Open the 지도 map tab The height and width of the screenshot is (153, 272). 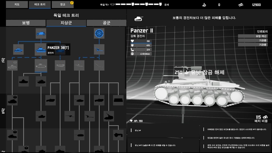pos(17,5)
